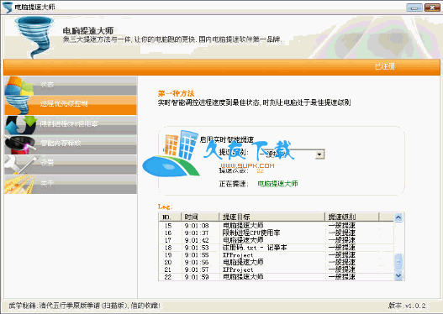This screenshot has height=314, width=443.
Task: Switch to 进程优先级控制 tab
Action: point(71,105)
